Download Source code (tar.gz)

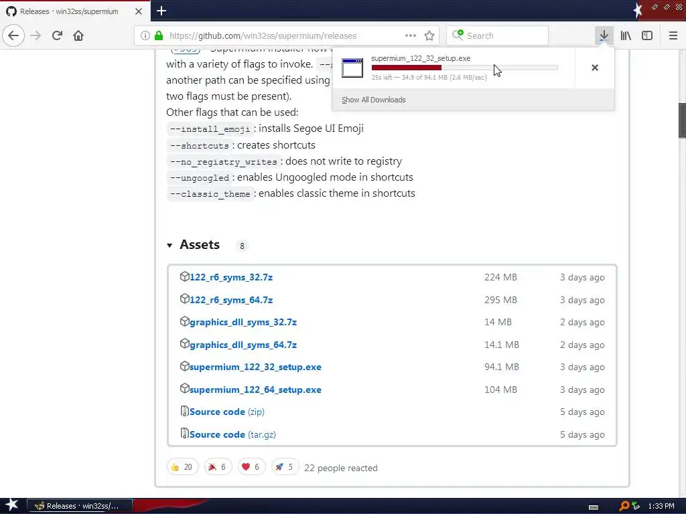(232, 434)
